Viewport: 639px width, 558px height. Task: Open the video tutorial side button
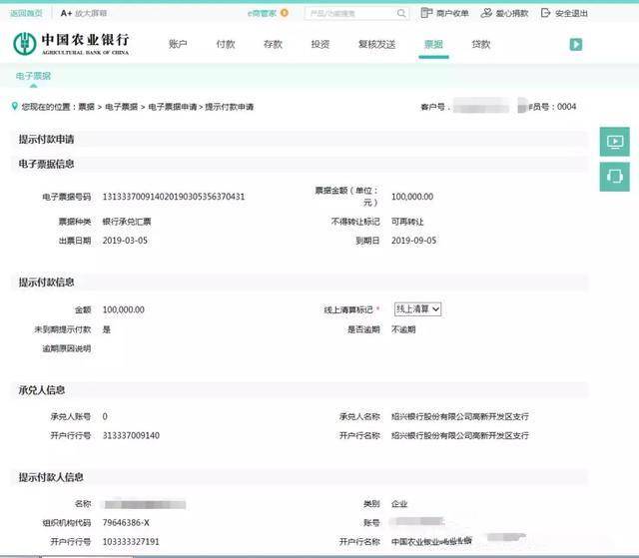(x=615, y=142)
